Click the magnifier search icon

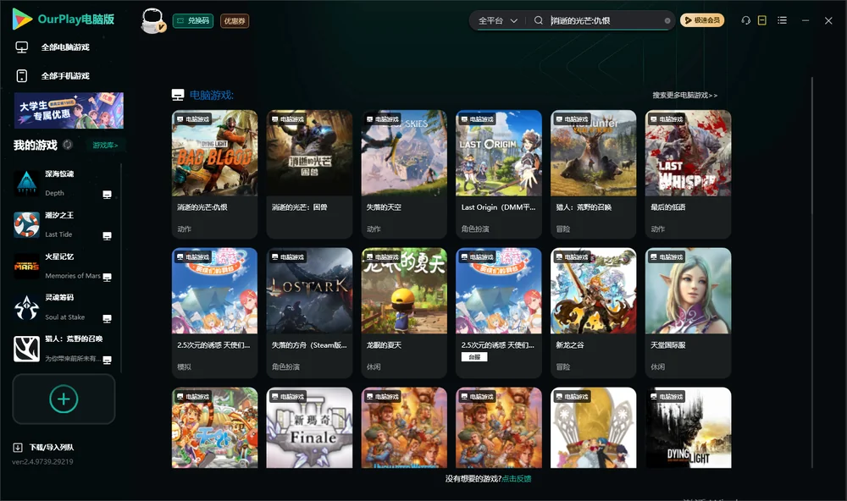click(x=539, y=20)
